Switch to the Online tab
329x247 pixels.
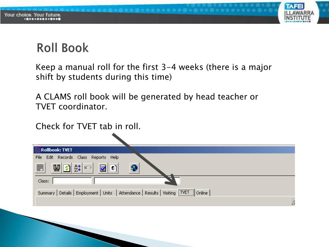click(x=202, y=193)
